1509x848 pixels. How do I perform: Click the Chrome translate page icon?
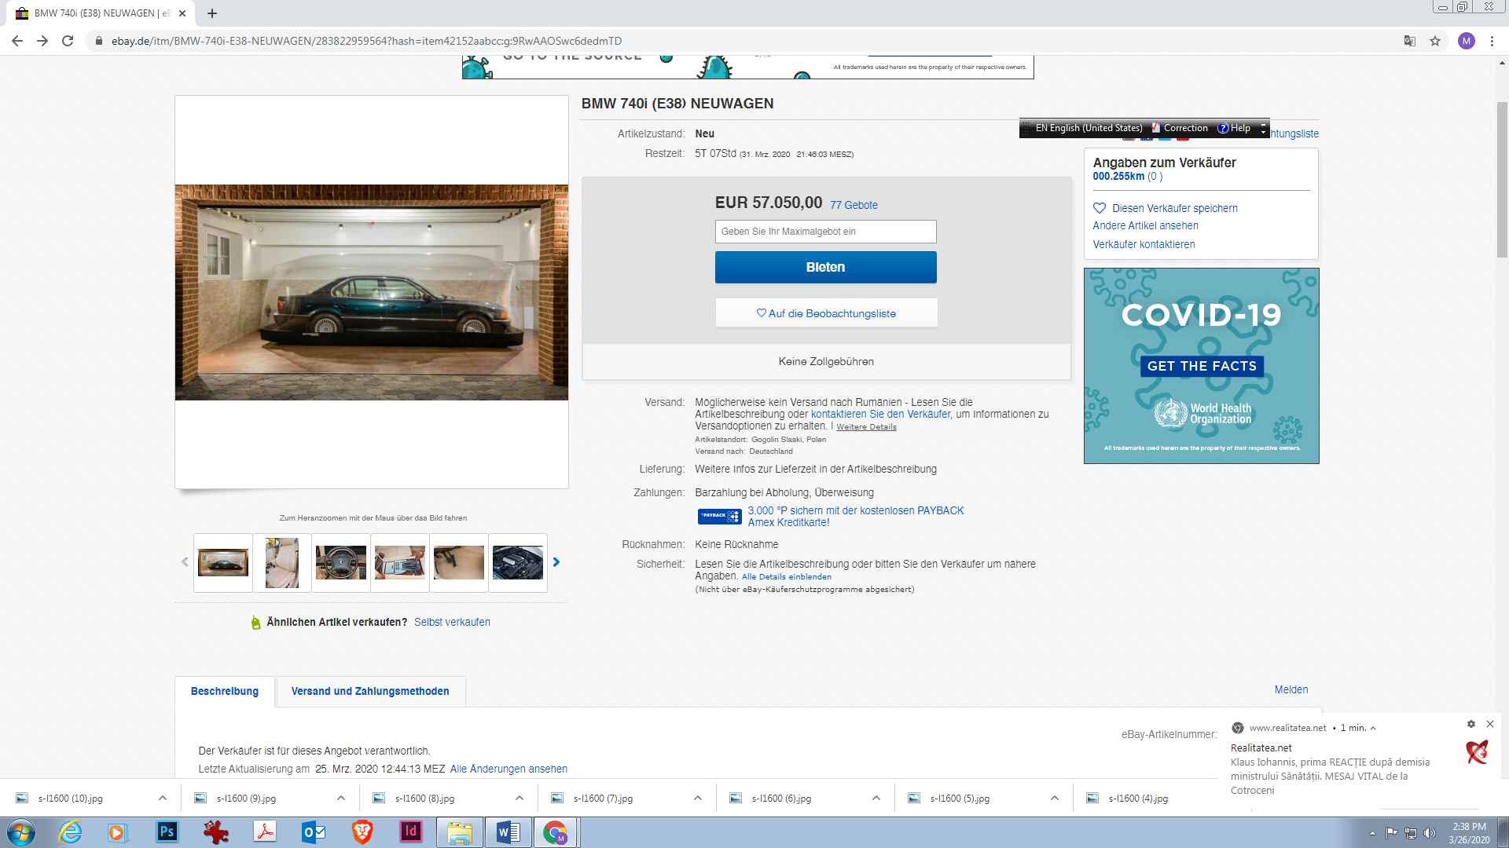click(x=1410, y=41)
